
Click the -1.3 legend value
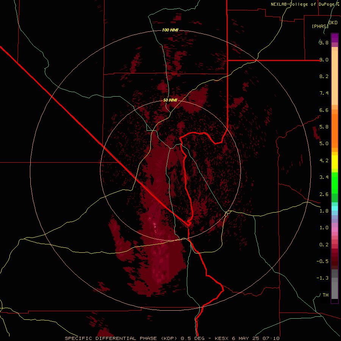click(x=322, y=278)
